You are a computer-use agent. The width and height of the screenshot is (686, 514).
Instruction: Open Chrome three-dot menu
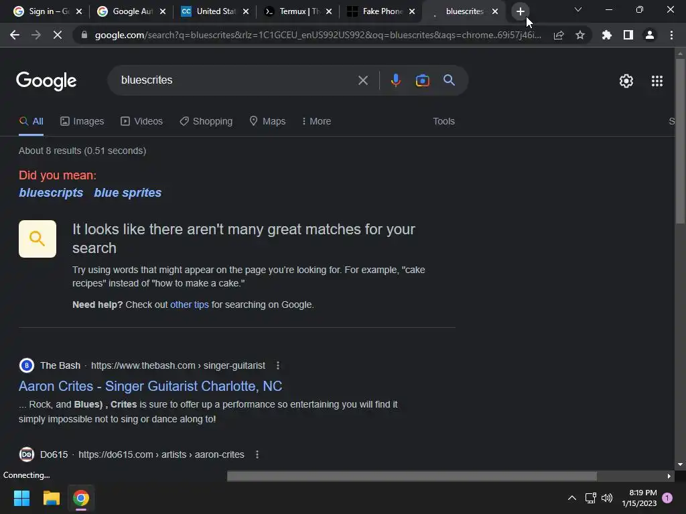pos(671,35)
